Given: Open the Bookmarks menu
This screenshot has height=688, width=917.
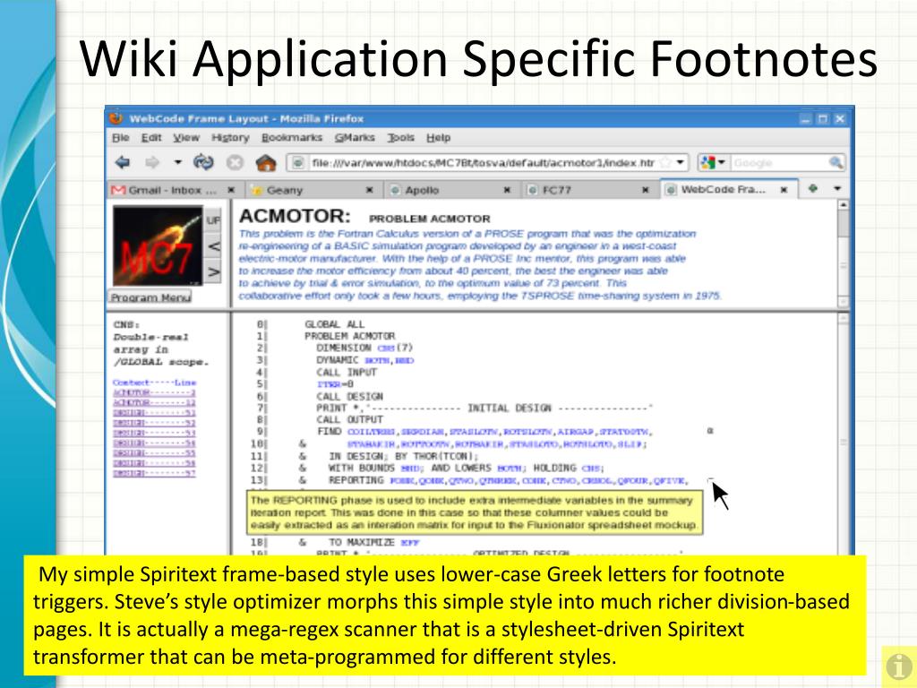Looking at the screenshot, I should pos(292,137).
